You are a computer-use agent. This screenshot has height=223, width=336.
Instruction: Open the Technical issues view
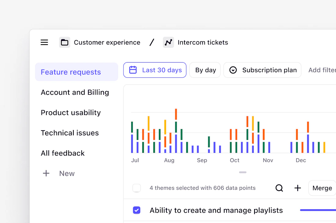coord(70,133)
